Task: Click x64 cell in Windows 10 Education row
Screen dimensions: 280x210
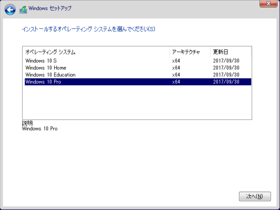Action: tap(176, 75)
